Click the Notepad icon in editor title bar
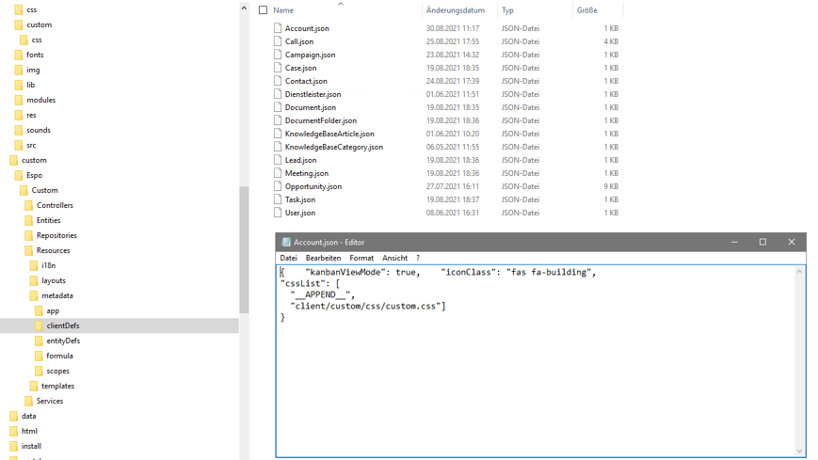Image resolution: width=818 pixels, height=460 pixels. 286,242
